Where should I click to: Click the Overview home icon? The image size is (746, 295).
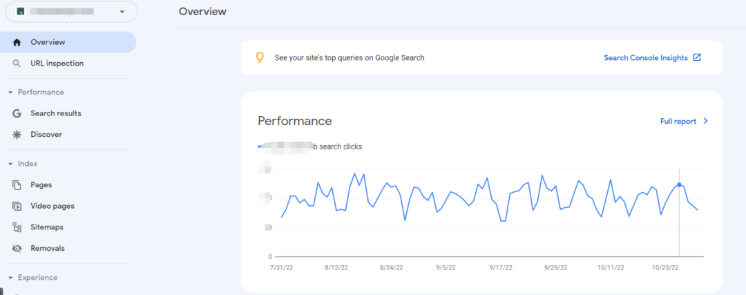[17, 42]
